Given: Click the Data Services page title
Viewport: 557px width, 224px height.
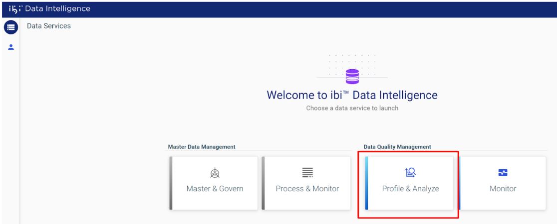Looking at the screenshot, I should 49,26.
